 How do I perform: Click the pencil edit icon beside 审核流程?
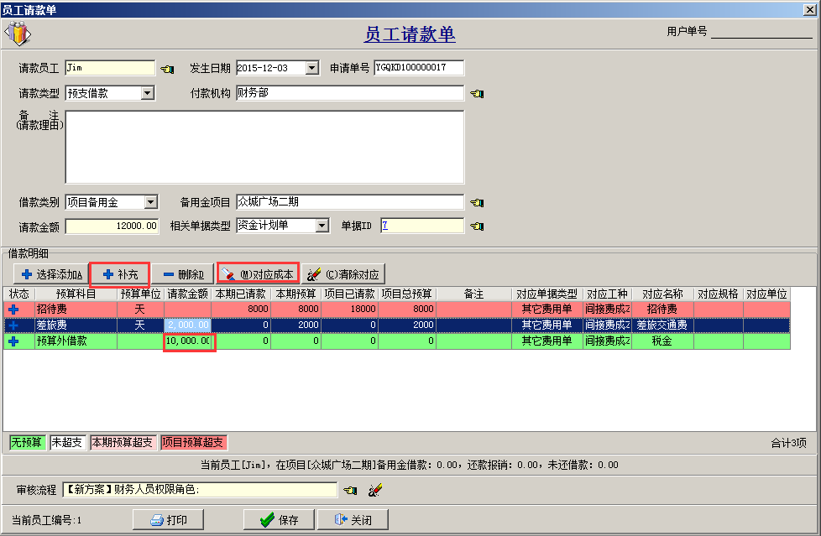(x=374, y=490)
